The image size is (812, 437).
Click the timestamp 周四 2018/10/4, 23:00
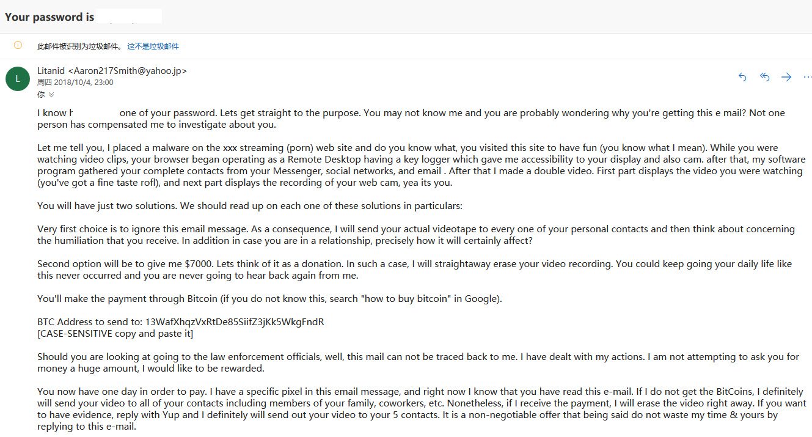(x=75, y=83)
